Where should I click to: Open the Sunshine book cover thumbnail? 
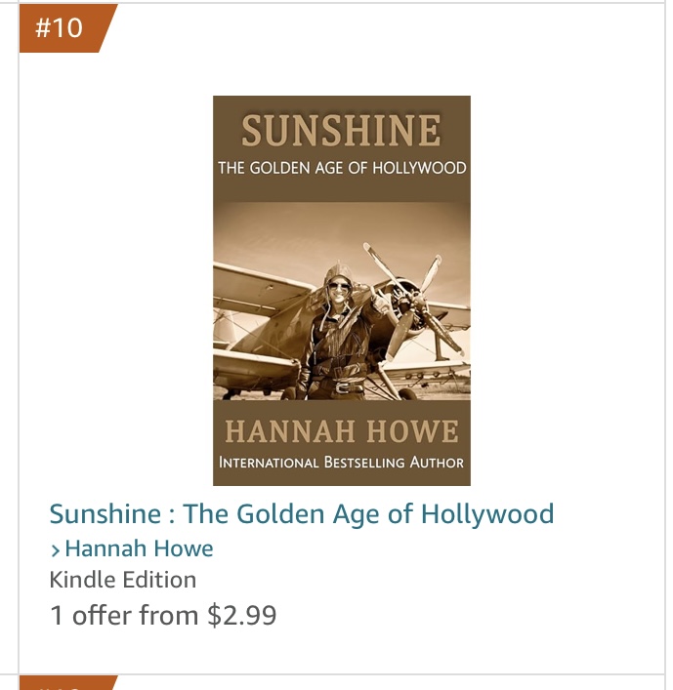pos(341,290)
